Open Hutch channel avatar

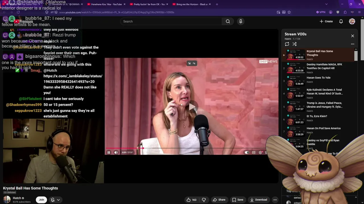coord(7,199)
